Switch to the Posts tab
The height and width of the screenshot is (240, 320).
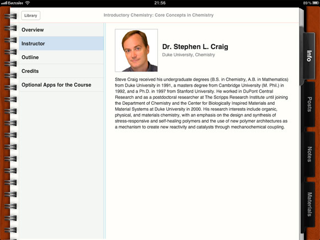coord(310,104)
